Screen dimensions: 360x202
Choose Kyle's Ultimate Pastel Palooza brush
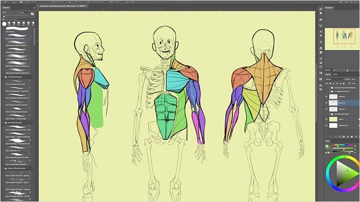(x=17, y=110)
